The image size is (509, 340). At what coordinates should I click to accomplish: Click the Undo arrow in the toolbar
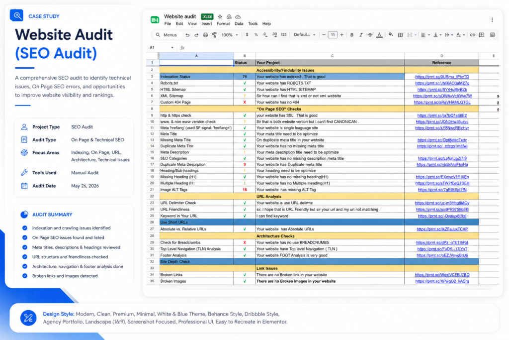187,35
